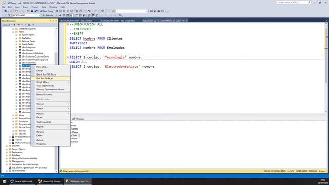Image resolution: width=329 pixels, height=185 pixels.
Task: Click the Execute query button
Action: coord(48,15)
